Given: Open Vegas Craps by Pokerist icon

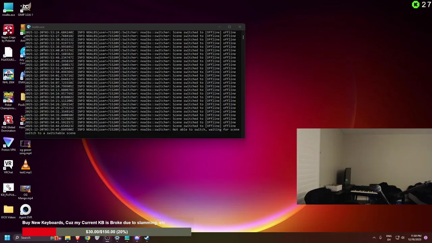Looking at the screenshot, I should (x=8, y=33).
